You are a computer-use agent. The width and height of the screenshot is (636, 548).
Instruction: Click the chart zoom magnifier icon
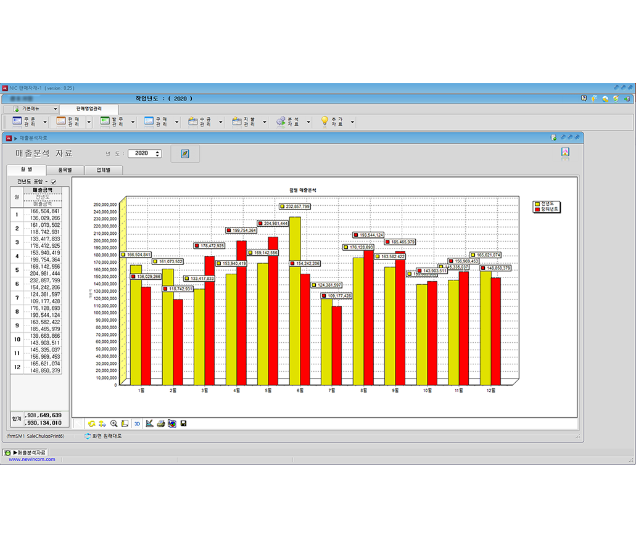(114, 423)
